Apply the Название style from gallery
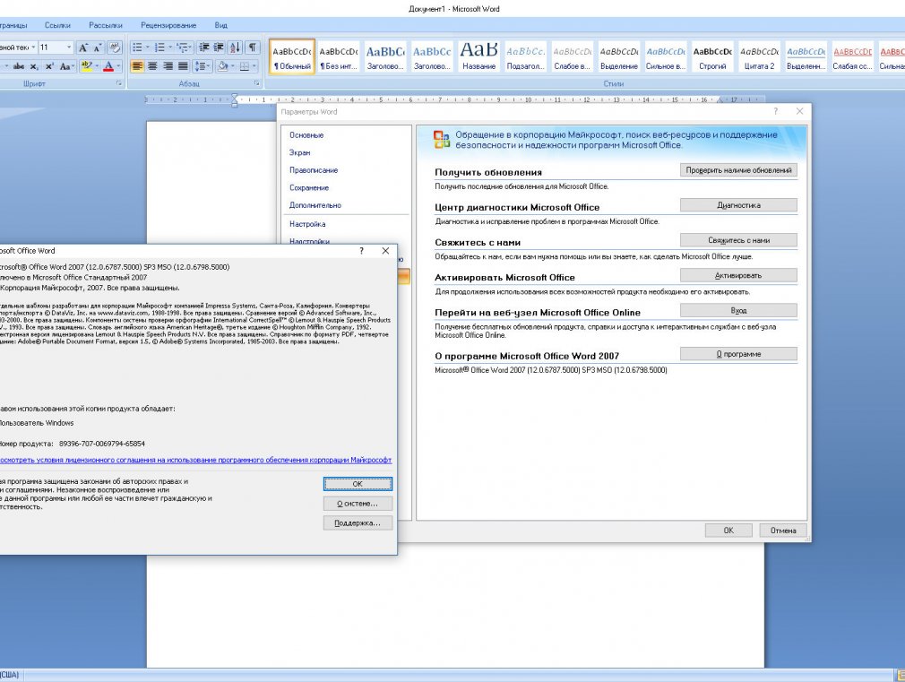 [479, 56]
